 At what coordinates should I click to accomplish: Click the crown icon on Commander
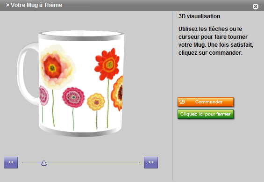(x=182, y=102)
